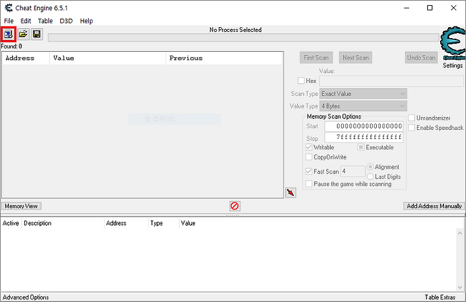Click the Type column header
466x302 pixels.
pos(164,223)
